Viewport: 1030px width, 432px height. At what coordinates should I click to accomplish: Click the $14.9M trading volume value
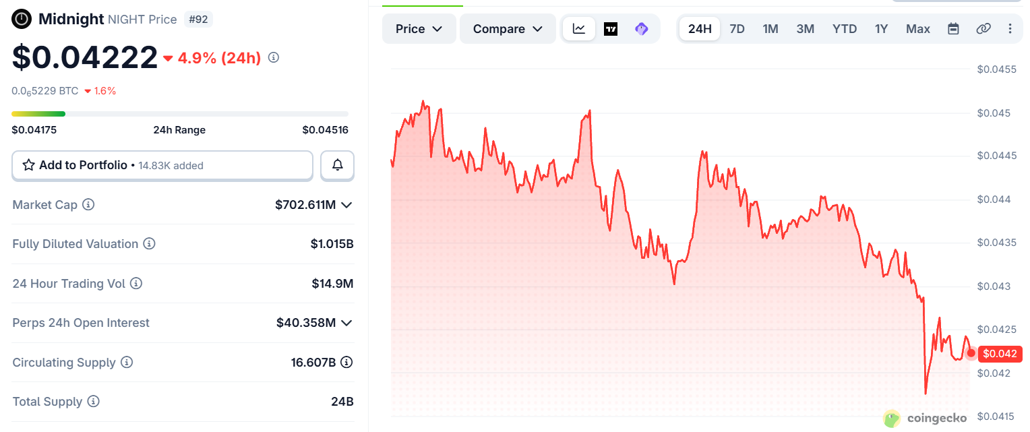pos(333,283)
